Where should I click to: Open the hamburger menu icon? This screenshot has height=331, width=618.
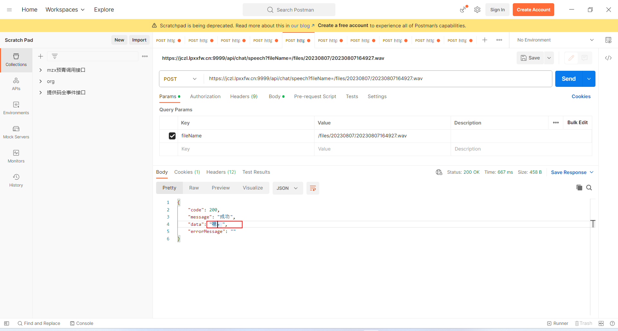pos(9,10)
